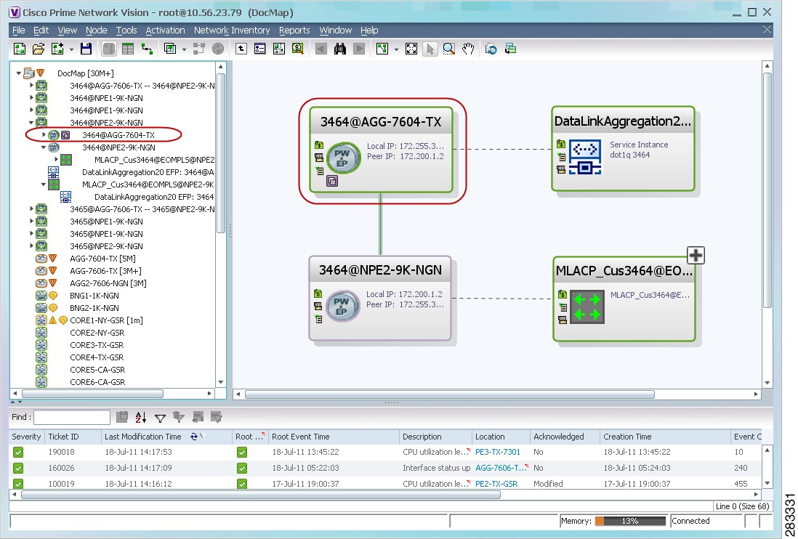Click the Fit in Window icon
This screenshot has width=798, height=539.
[411, 49]
